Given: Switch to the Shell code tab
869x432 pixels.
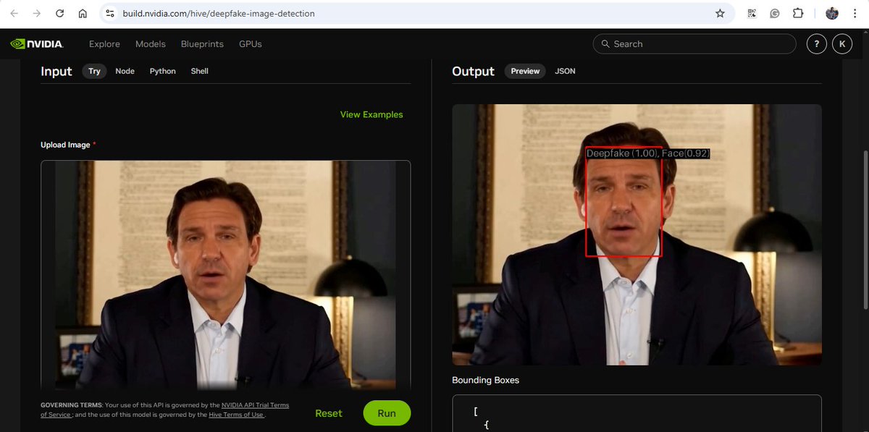Looking at the screenshot, I should pyautogui.click(x=200, y=71).
